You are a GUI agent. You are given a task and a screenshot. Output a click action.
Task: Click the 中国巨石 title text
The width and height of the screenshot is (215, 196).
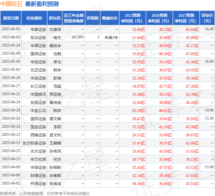(x=11, y=4)
